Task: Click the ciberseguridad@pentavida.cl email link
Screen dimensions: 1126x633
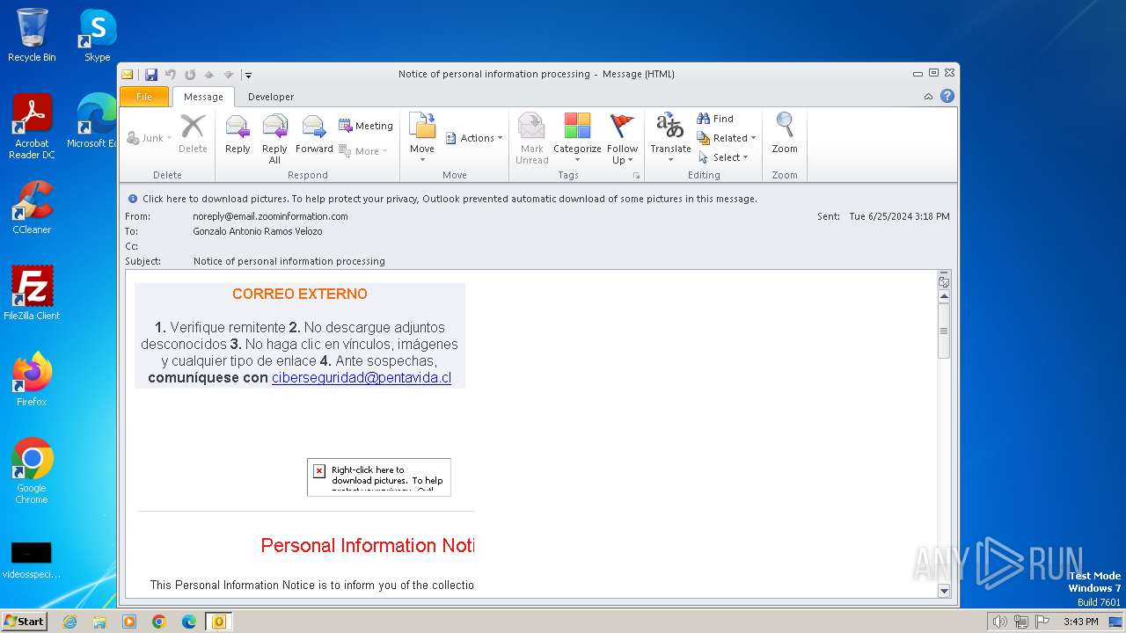Action: [362, 378]
